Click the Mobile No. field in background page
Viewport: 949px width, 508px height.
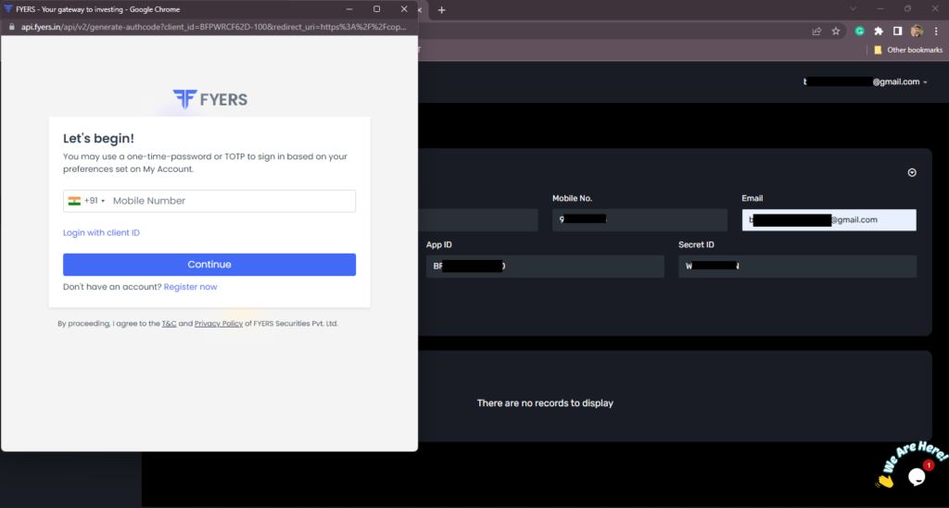pyautogui.click(x=639, y=220)
